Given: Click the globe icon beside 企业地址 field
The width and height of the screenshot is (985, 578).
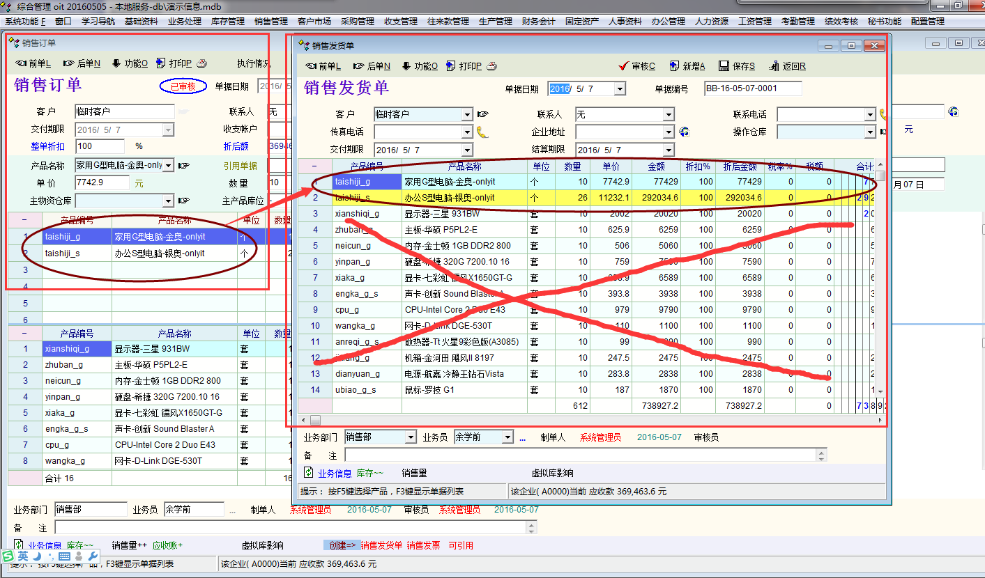Looking at the screenshot, I should [685, 132].
